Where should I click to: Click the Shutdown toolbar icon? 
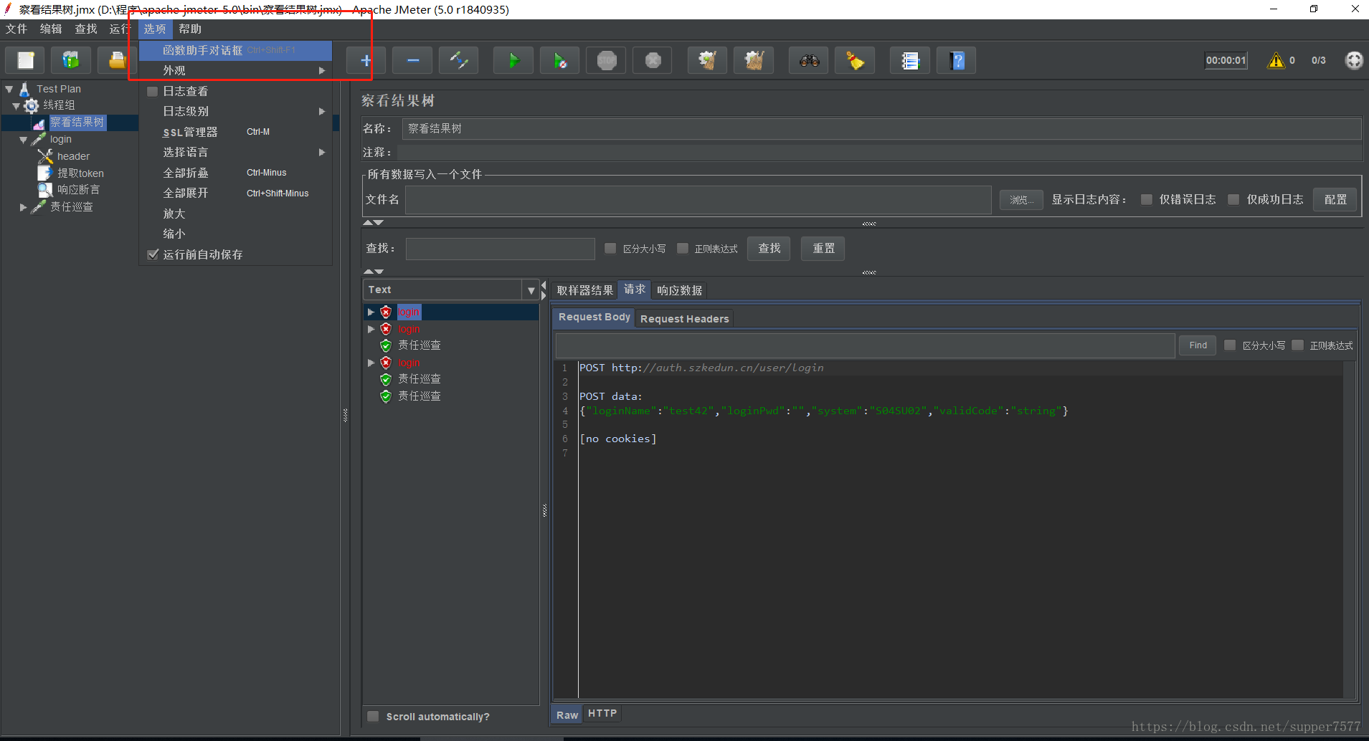point(653,60)
